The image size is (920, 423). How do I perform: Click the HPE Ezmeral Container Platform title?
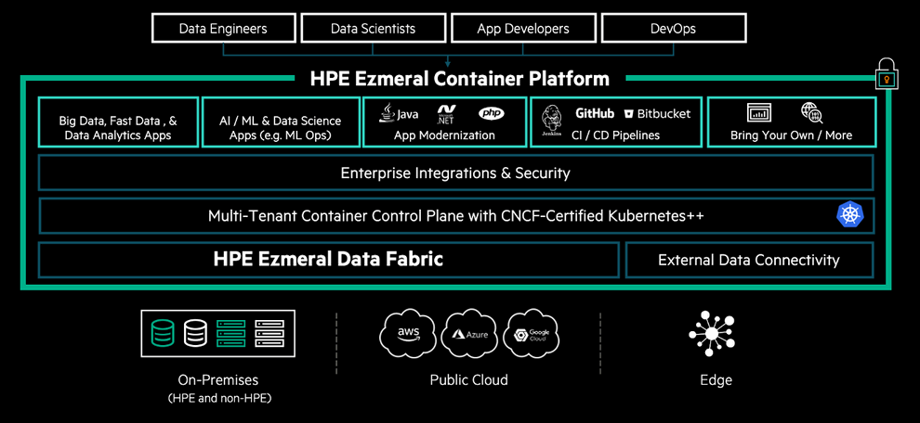459,79
